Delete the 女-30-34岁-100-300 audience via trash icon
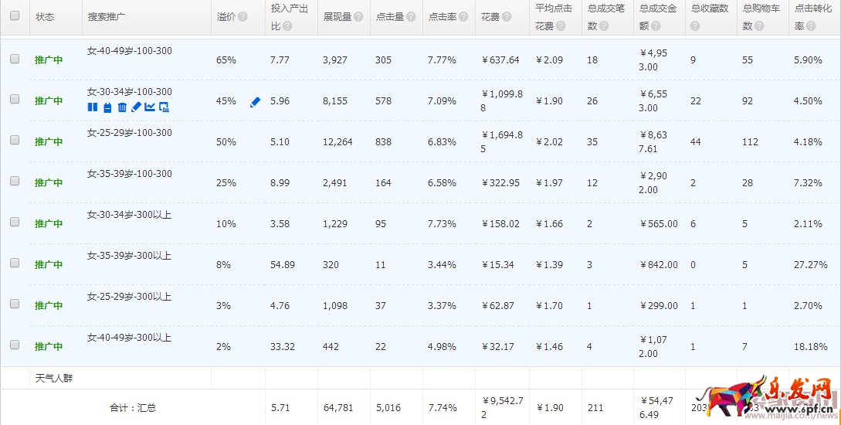This screenshot has width=841, height=425. point(122,107)
